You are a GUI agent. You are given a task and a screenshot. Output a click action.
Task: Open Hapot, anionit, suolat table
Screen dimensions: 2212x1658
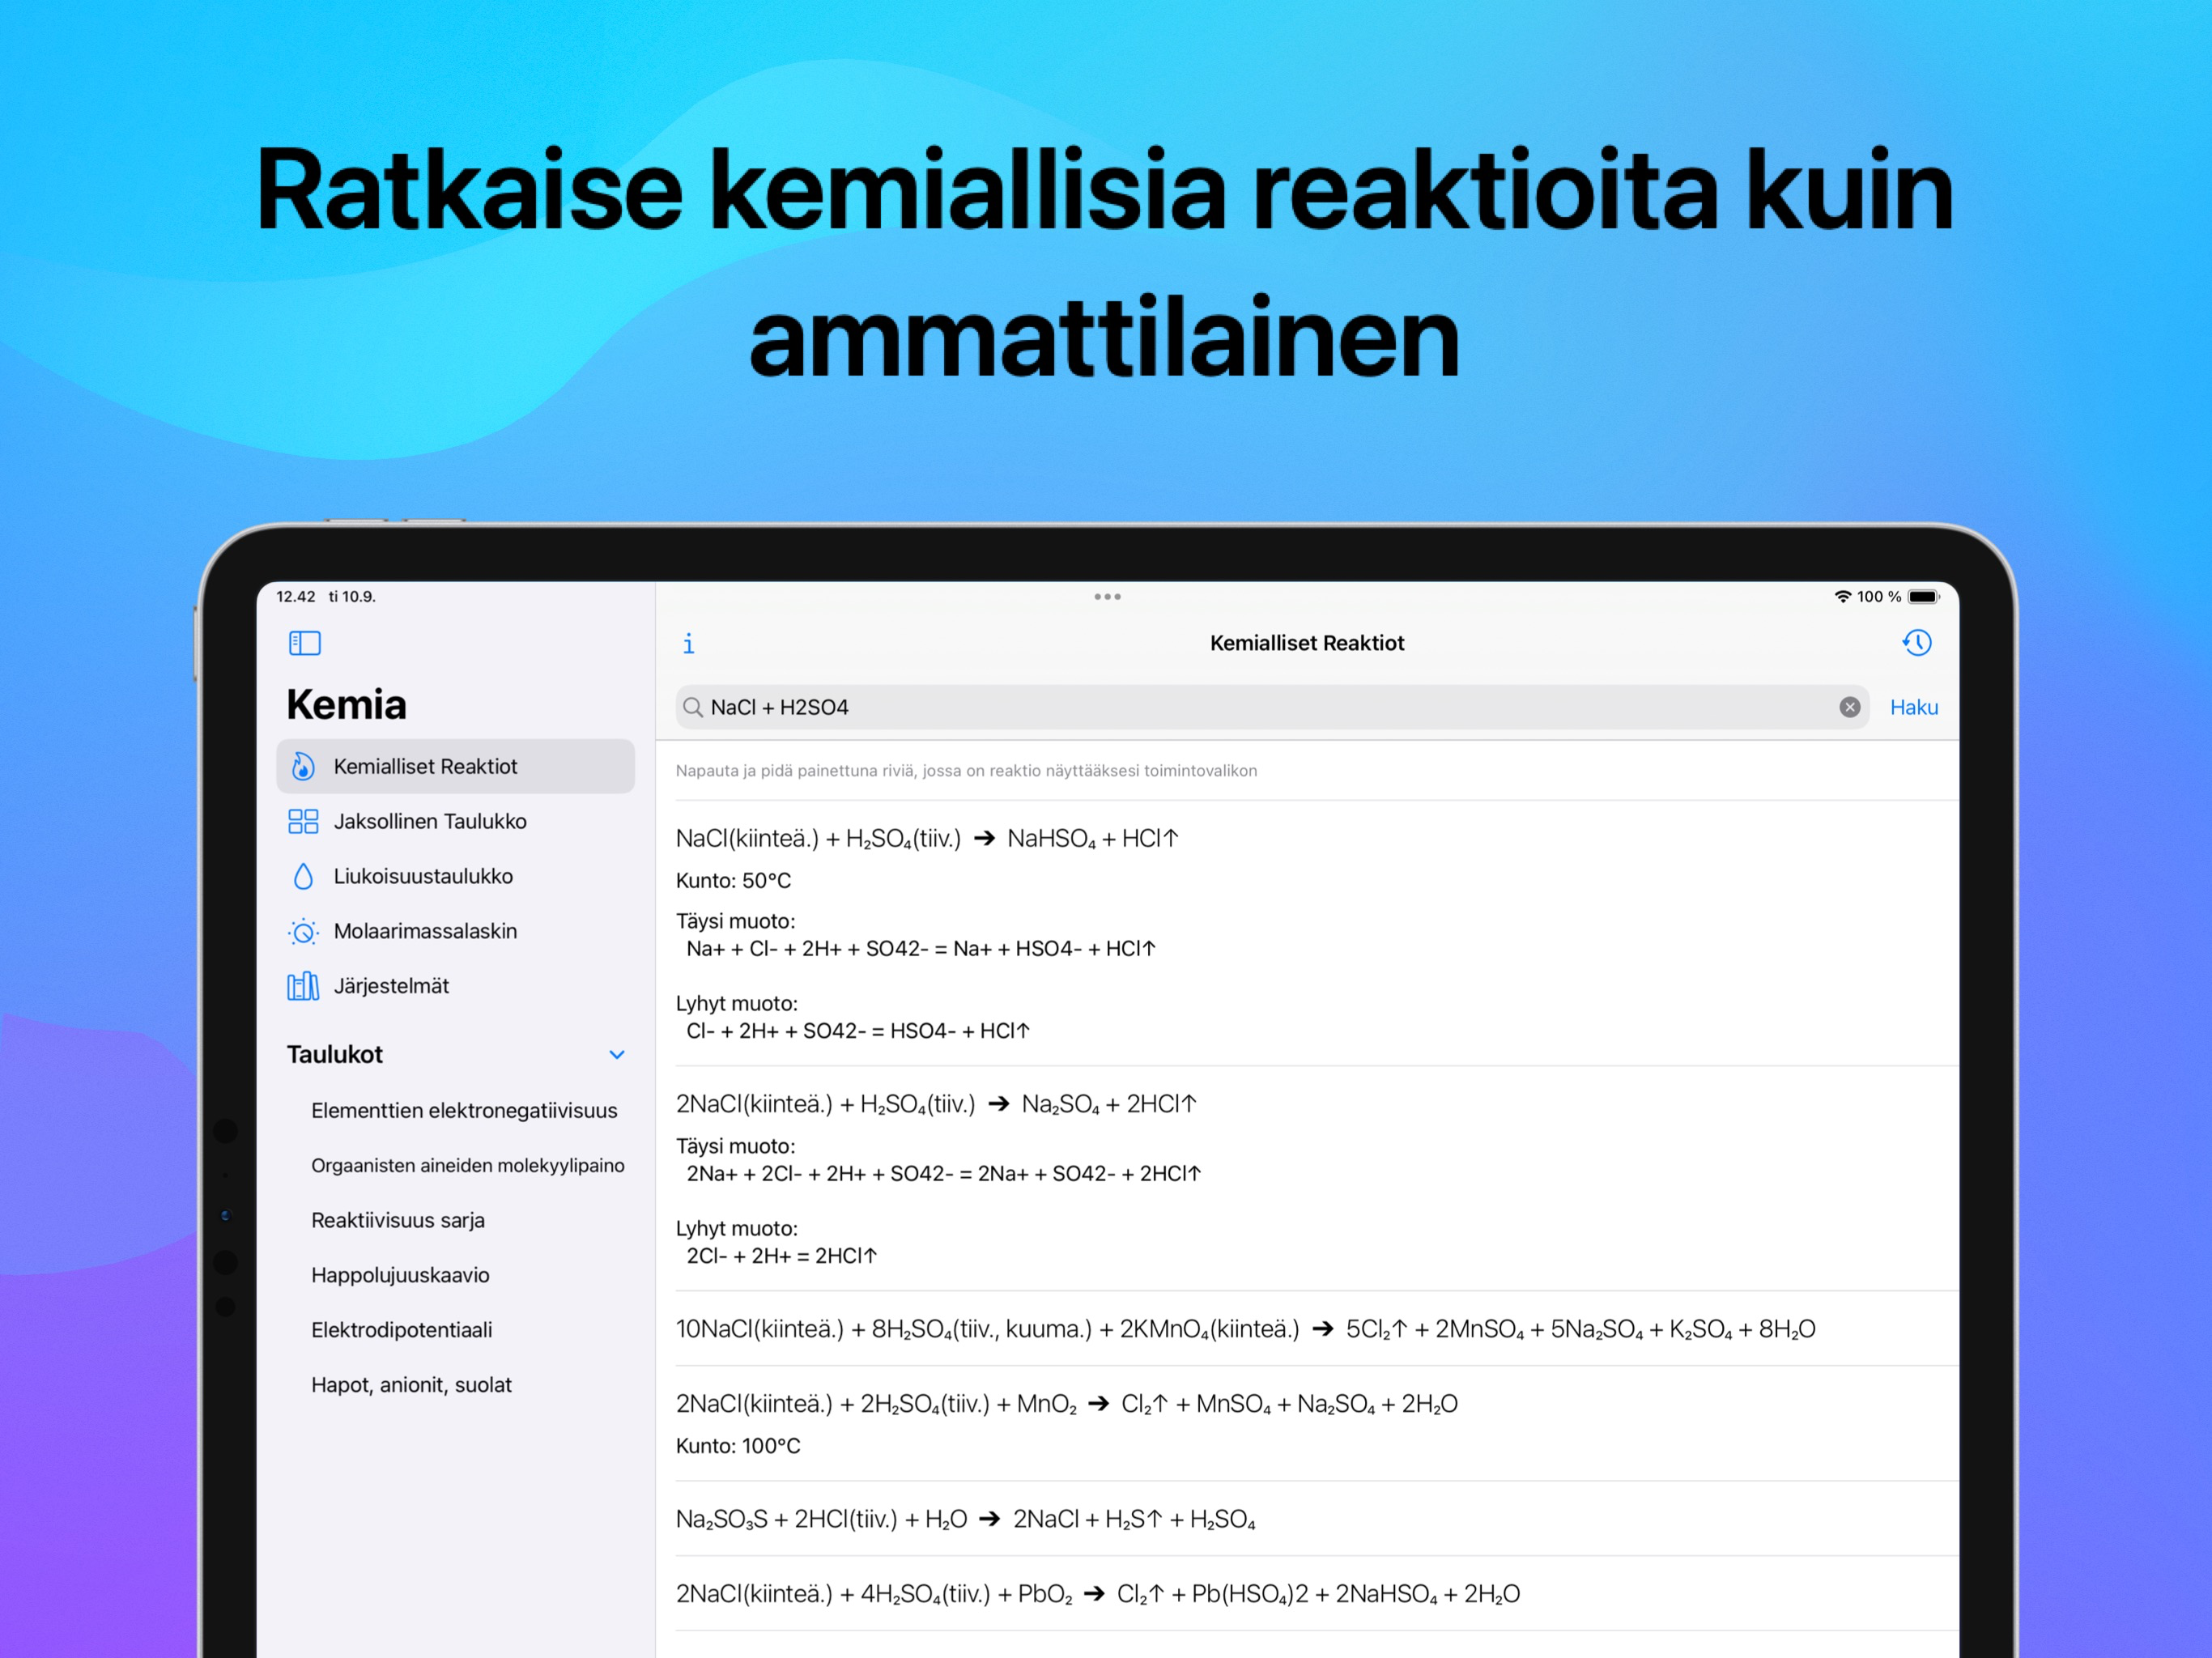tap(411, 1385)
